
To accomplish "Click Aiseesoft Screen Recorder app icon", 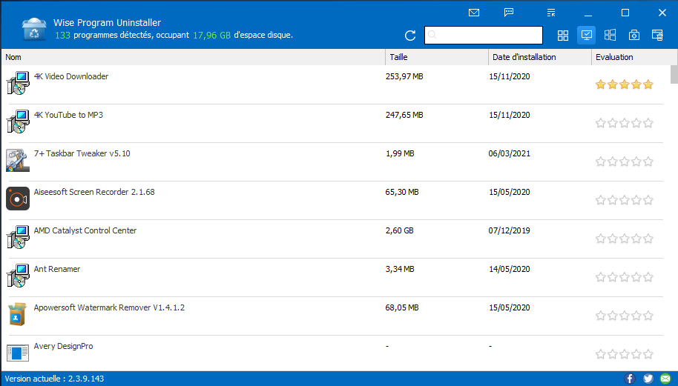I will coord(18,199).
